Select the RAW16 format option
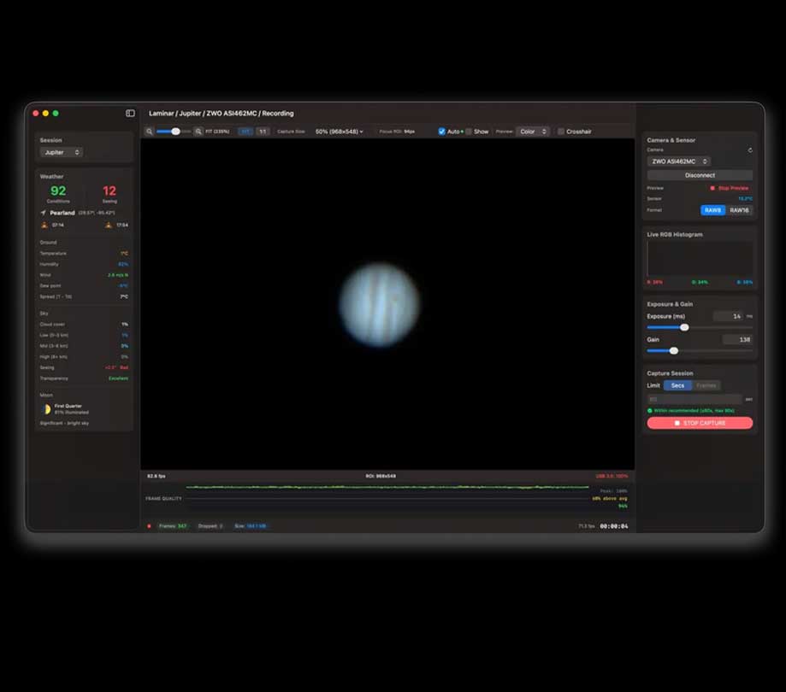786x692 pixels. (x=739, y=210)
